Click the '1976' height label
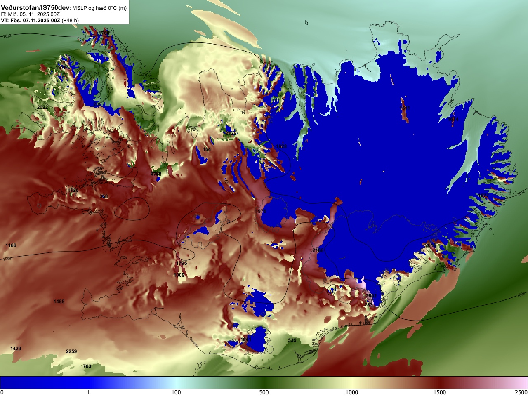 [261, 211]
